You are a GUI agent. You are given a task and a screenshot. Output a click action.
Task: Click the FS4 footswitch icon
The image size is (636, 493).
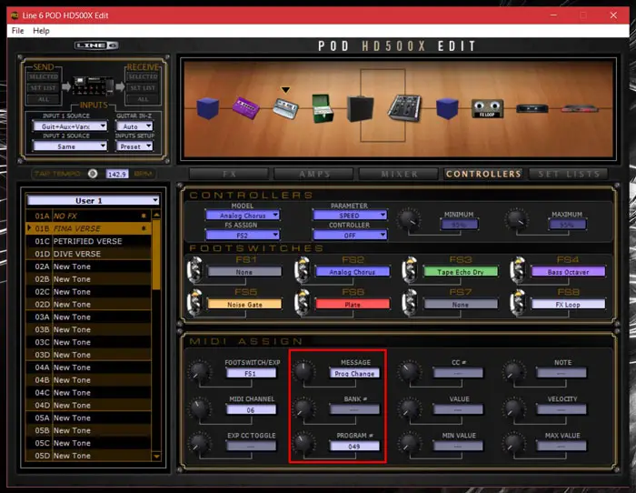pos(518,269)
